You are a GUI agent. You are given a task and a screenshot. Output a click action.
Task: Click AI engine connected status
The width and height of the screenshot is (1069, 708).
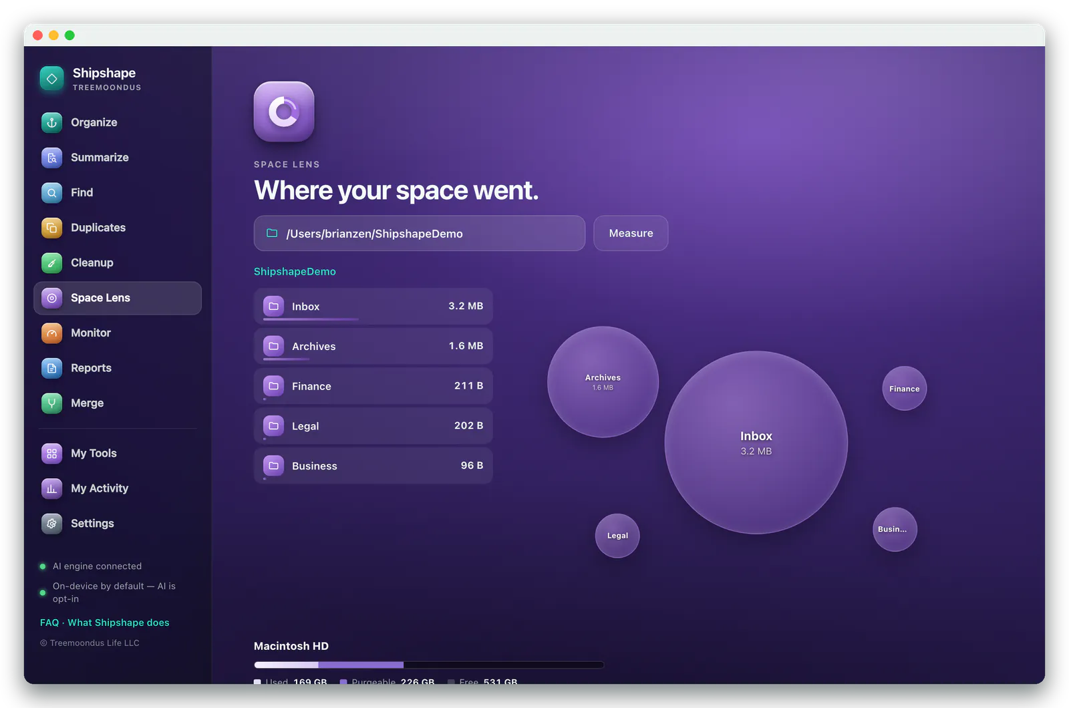[98, 566]
